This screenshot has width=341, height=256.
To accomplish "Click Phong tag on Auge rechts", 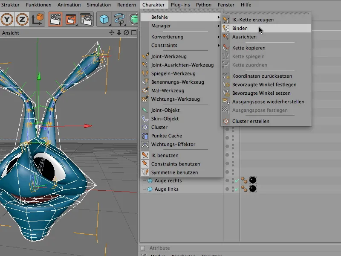I will point(244,180).
